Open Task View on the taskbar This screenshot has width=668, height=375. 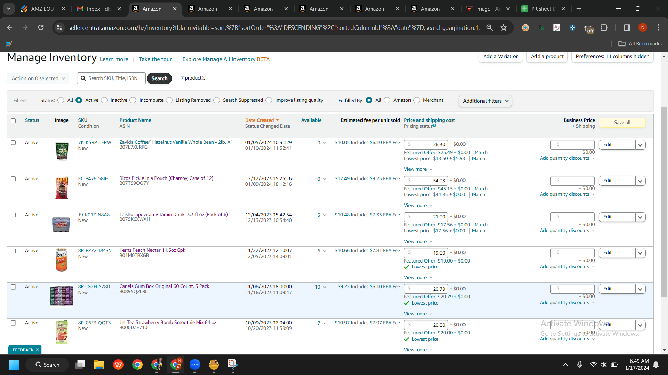[80, 365]
